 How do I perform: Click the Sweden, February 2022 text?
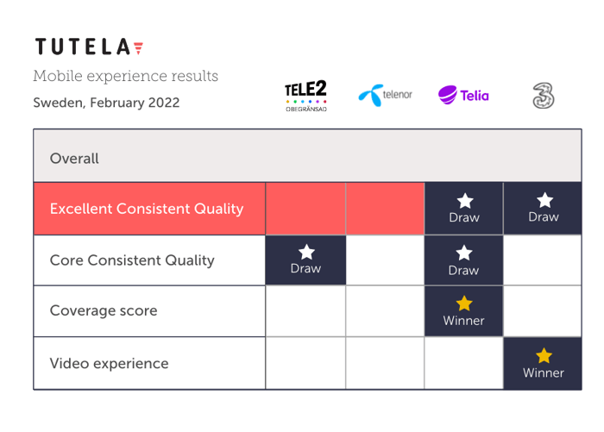coord(106,103)
